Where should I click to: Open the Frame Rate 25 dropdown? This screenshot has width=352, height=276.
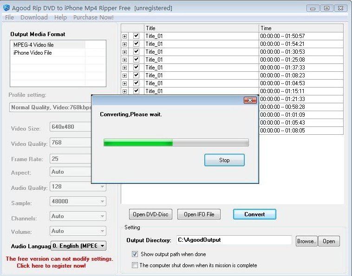coord(70,159)
